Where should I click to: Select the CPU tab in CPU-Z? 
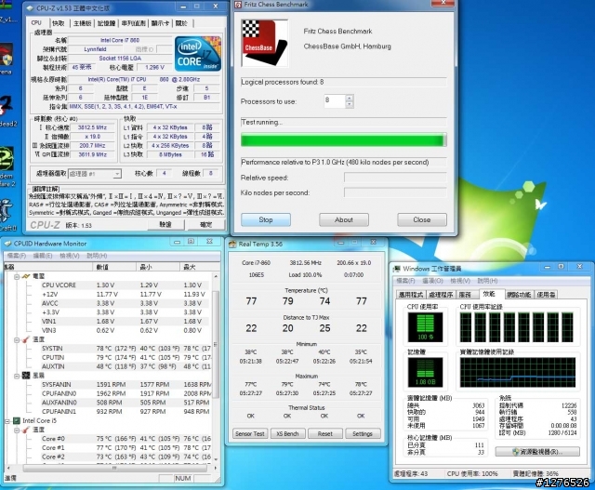[36, 22]
